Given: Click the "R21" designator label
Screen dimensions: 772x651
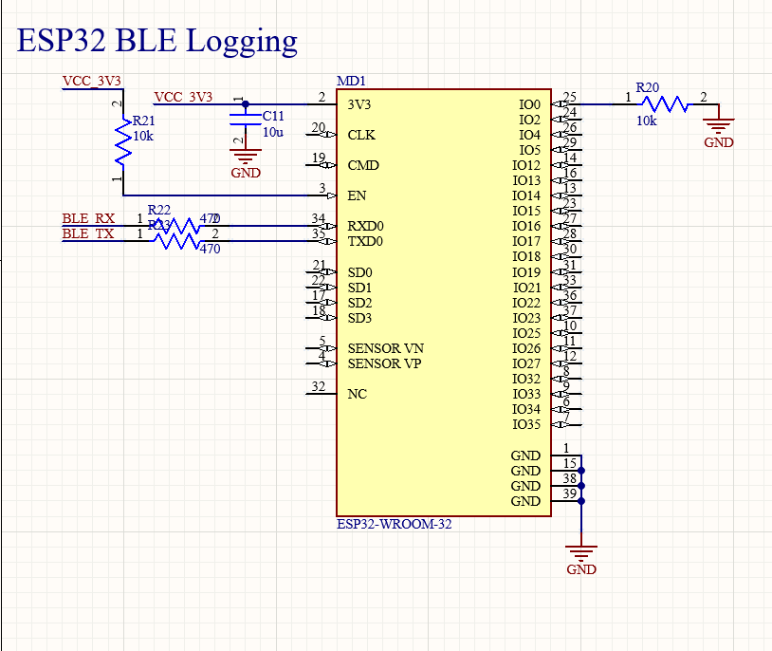Looking at the screenshot, I should coord(144,121).
